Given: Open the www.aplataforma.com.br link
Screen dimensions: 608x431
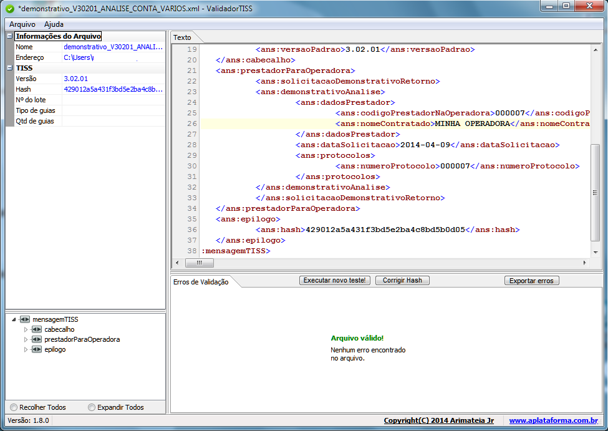Looking at the screenshot, I should [x=553, y=420].
